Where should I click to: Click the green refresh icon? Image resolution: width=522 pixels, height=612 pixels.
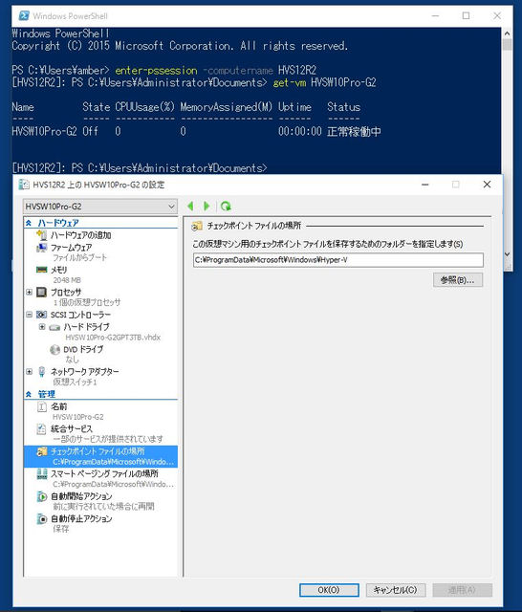[226, 207]
